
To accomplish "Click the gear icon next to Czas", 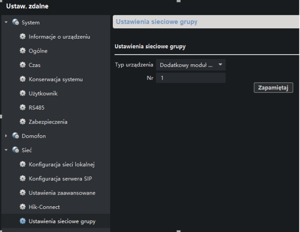I will point(23,65).
